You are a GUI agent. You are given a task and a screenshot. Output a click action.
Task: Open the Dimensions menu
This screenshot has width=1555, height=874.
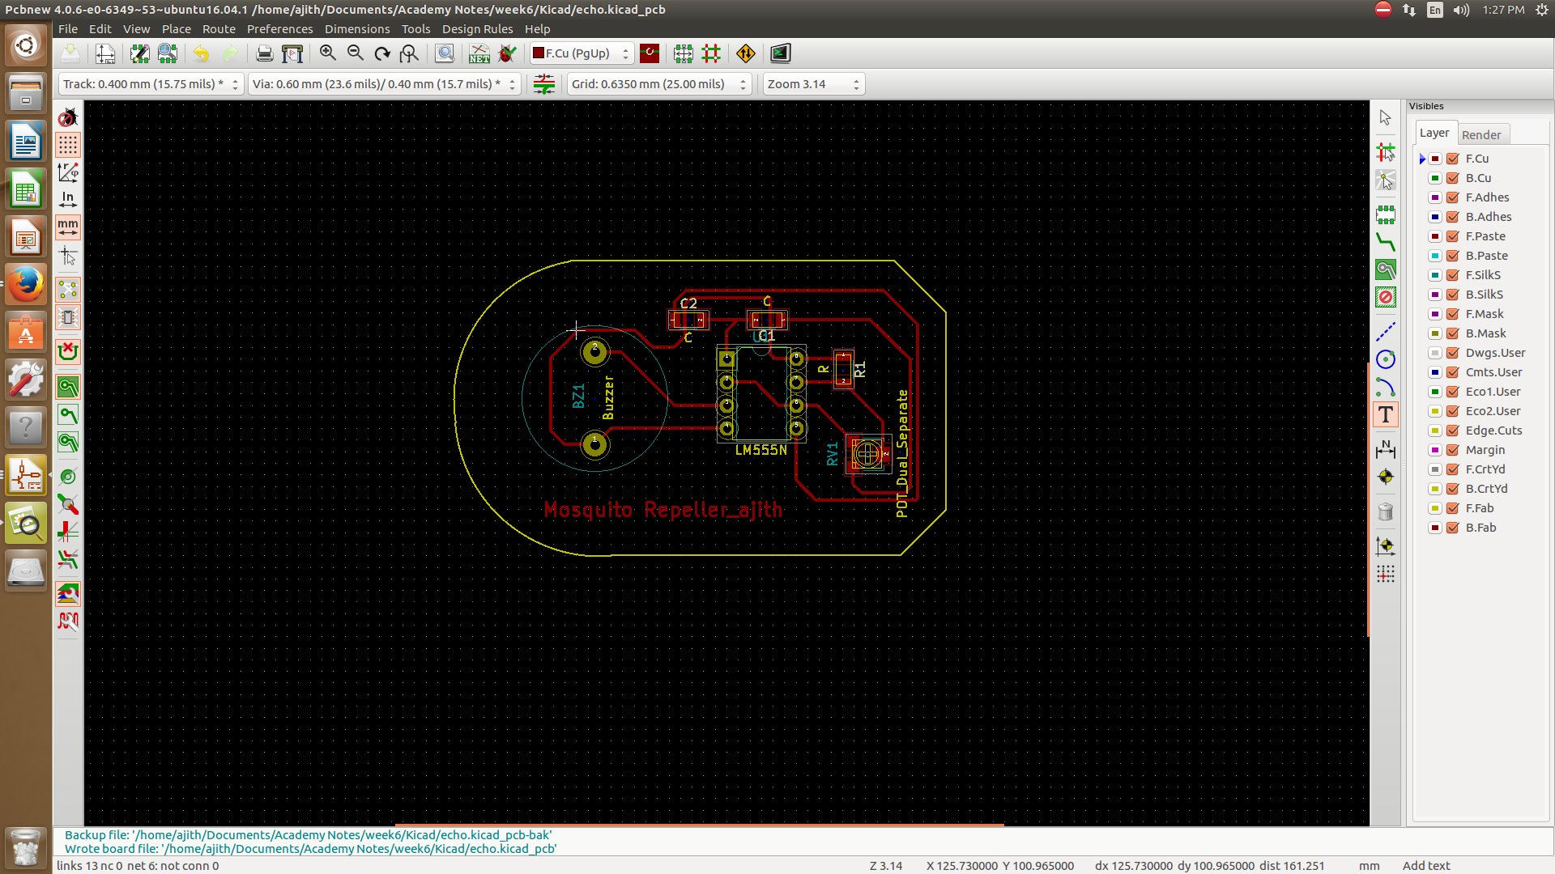click(357, 29)
